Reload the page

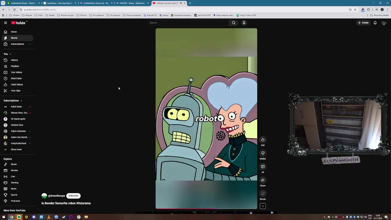(x=14, y=9)
